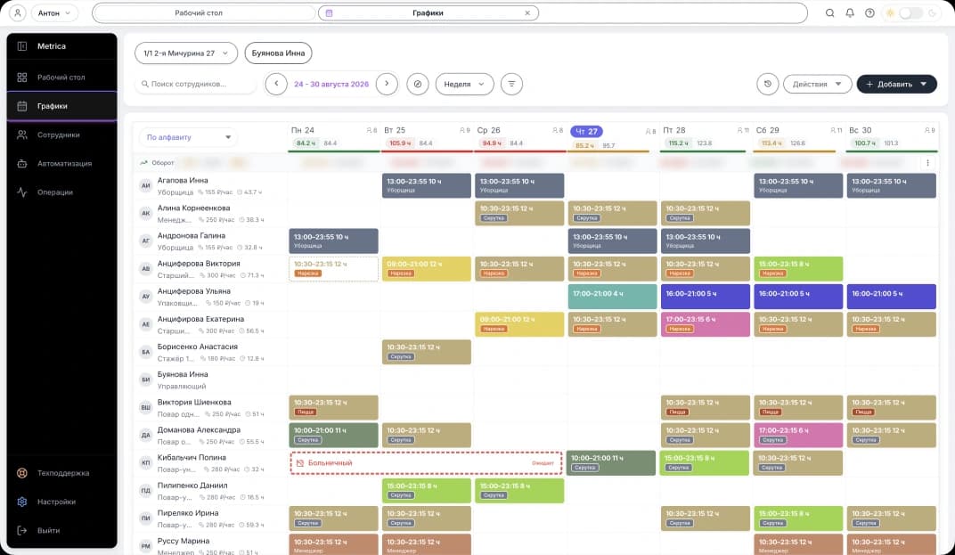Click the user profile avatar icon
This screenshot has height=555, width=955.
click(18, 12)
